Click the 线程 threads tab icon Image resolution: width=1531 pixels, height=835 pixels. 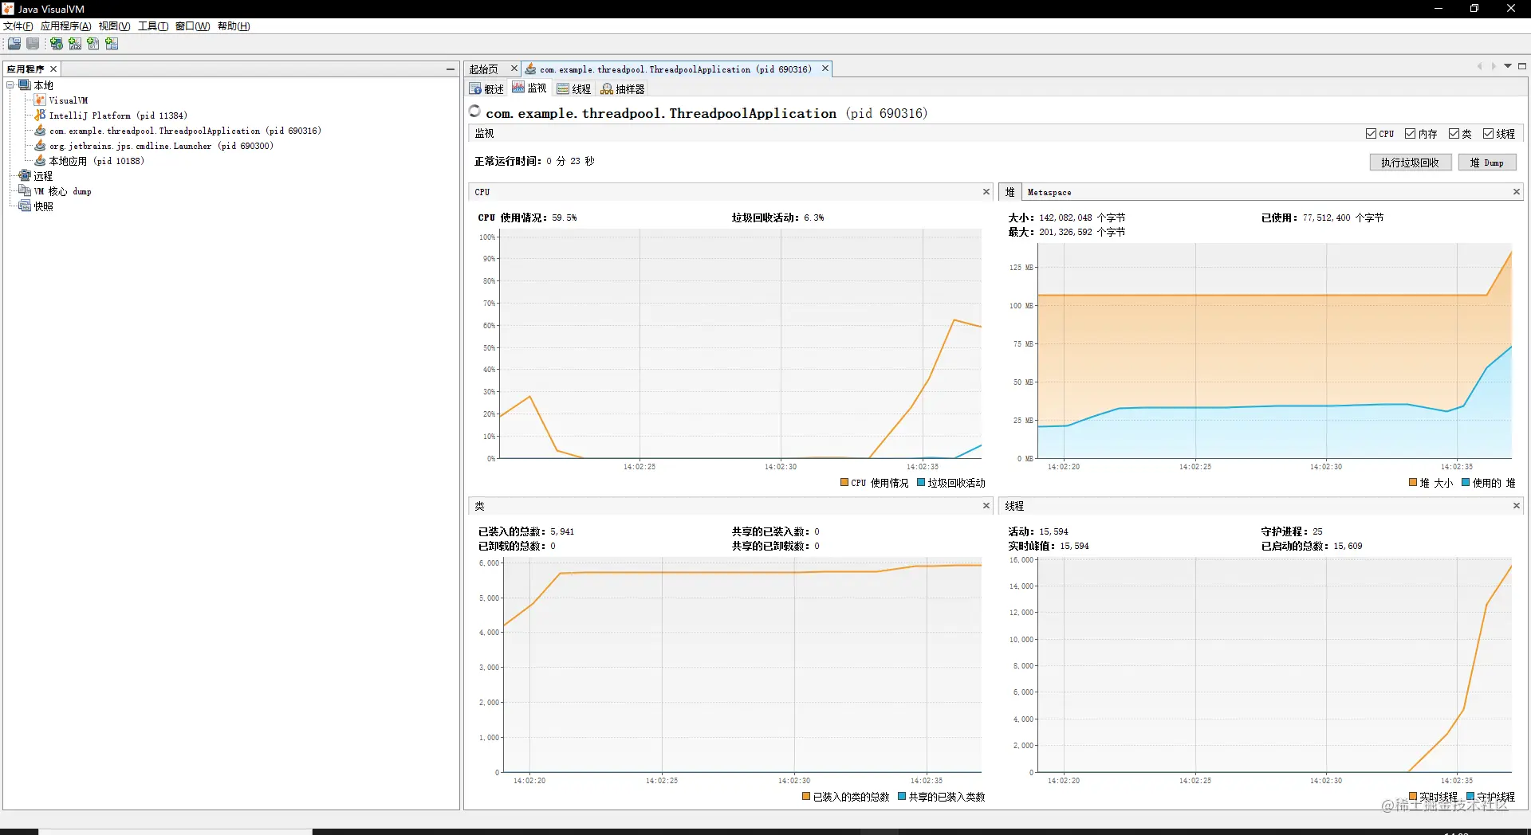tap(563, 89)
